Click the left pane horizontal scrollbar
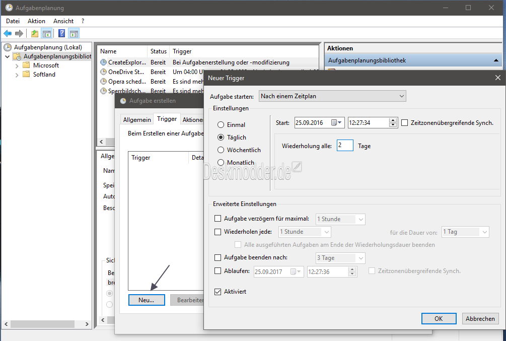 pyautogui.click(x=46, y=324)
